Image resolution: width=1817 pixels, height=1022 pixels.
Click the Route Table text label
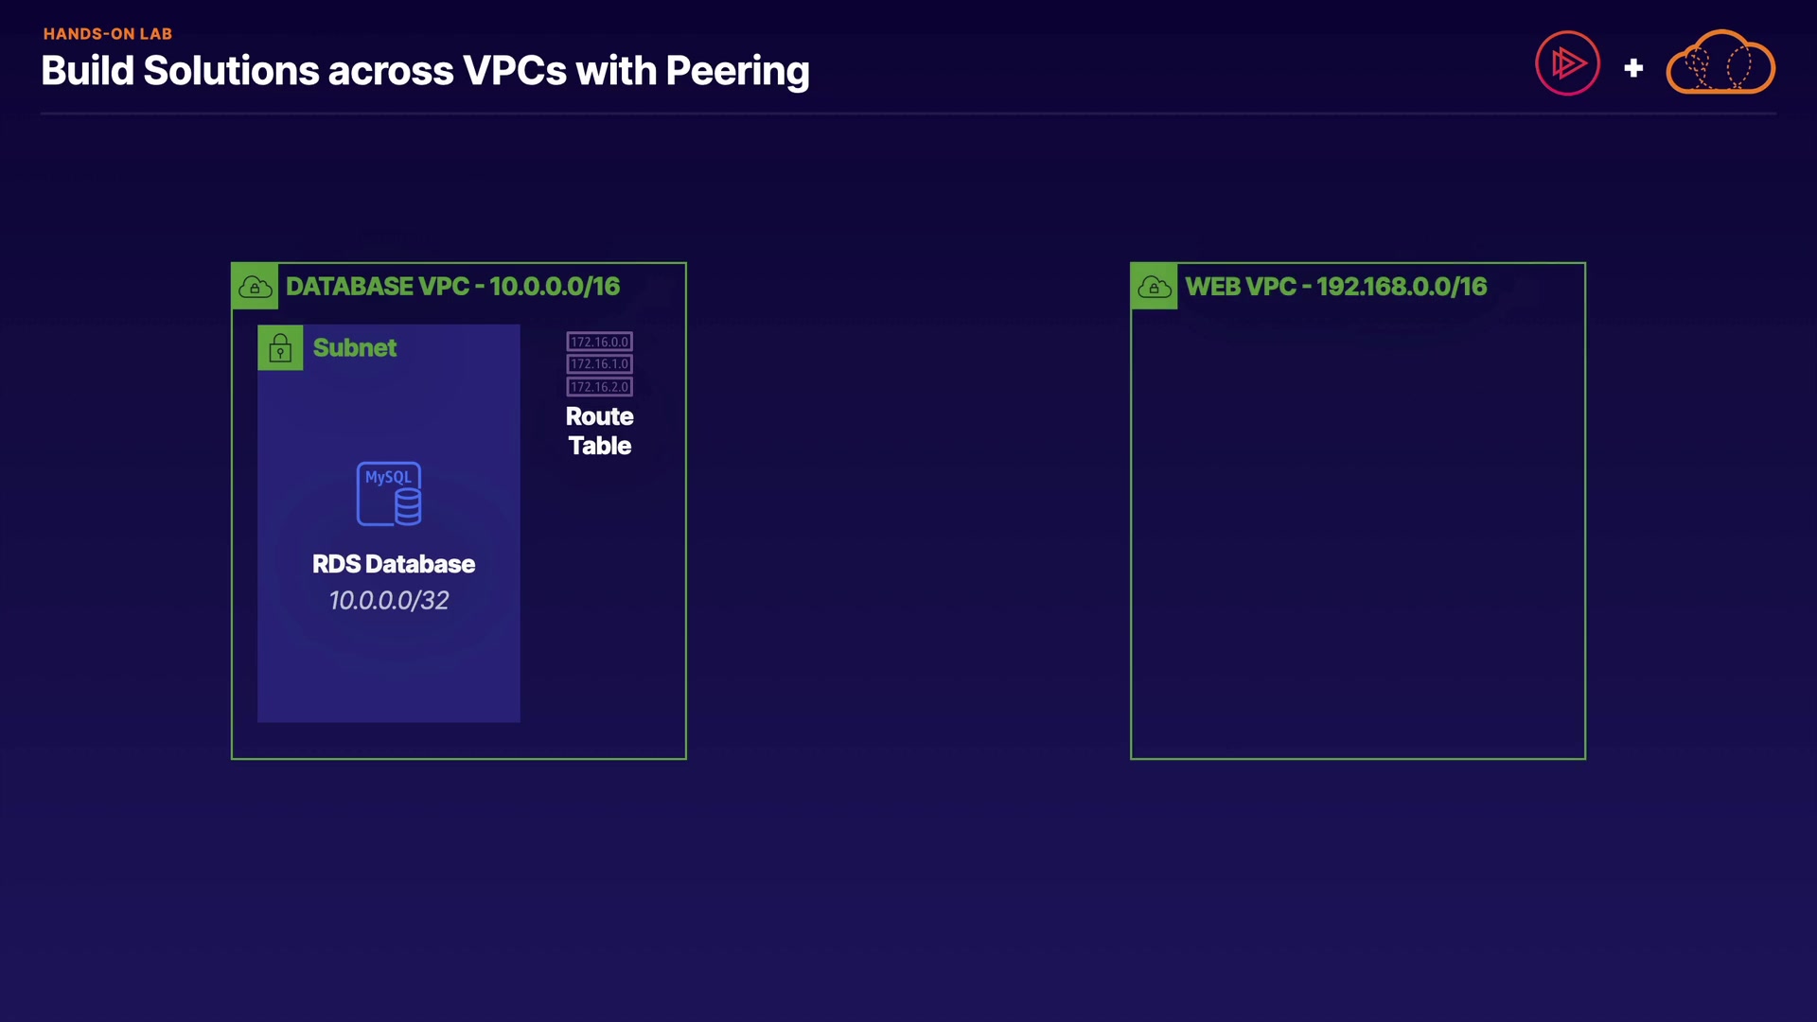599,431
